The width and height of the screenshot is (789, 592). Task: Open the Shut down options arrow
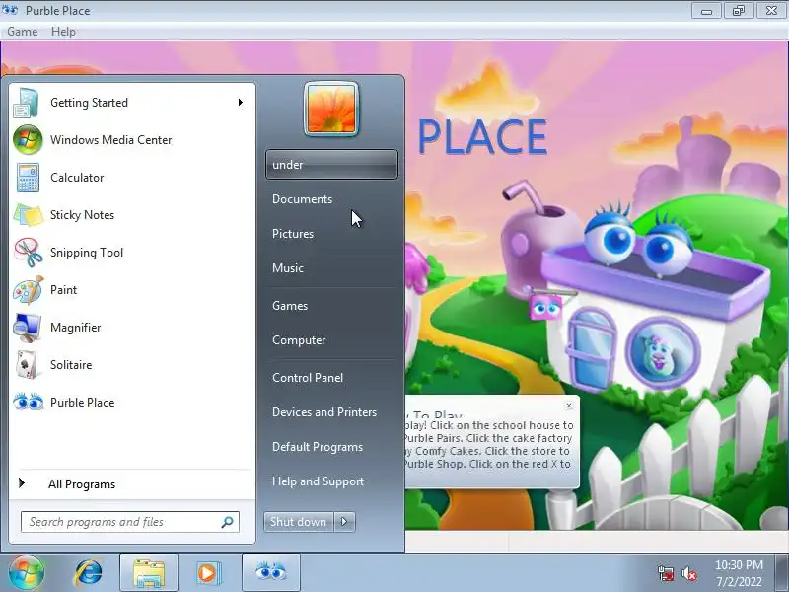tap(344, 522)
